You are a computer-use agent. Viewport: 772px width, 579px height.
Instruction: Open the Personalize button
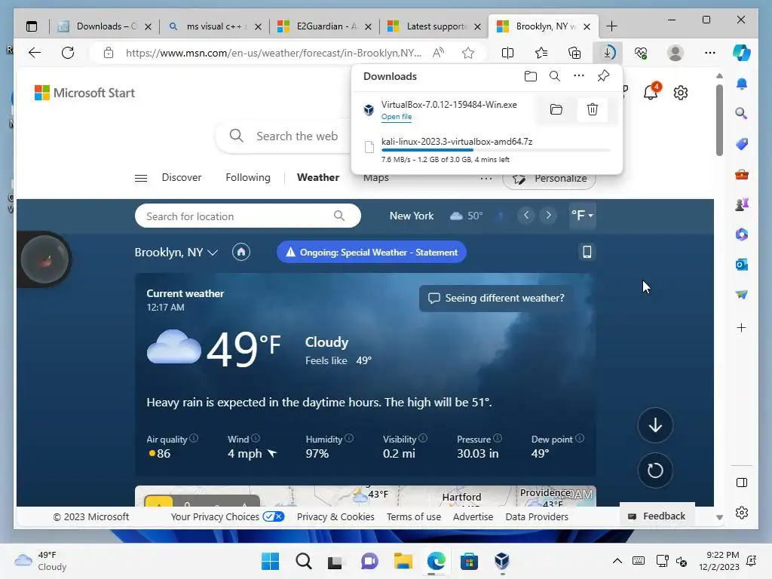(550, 179)
